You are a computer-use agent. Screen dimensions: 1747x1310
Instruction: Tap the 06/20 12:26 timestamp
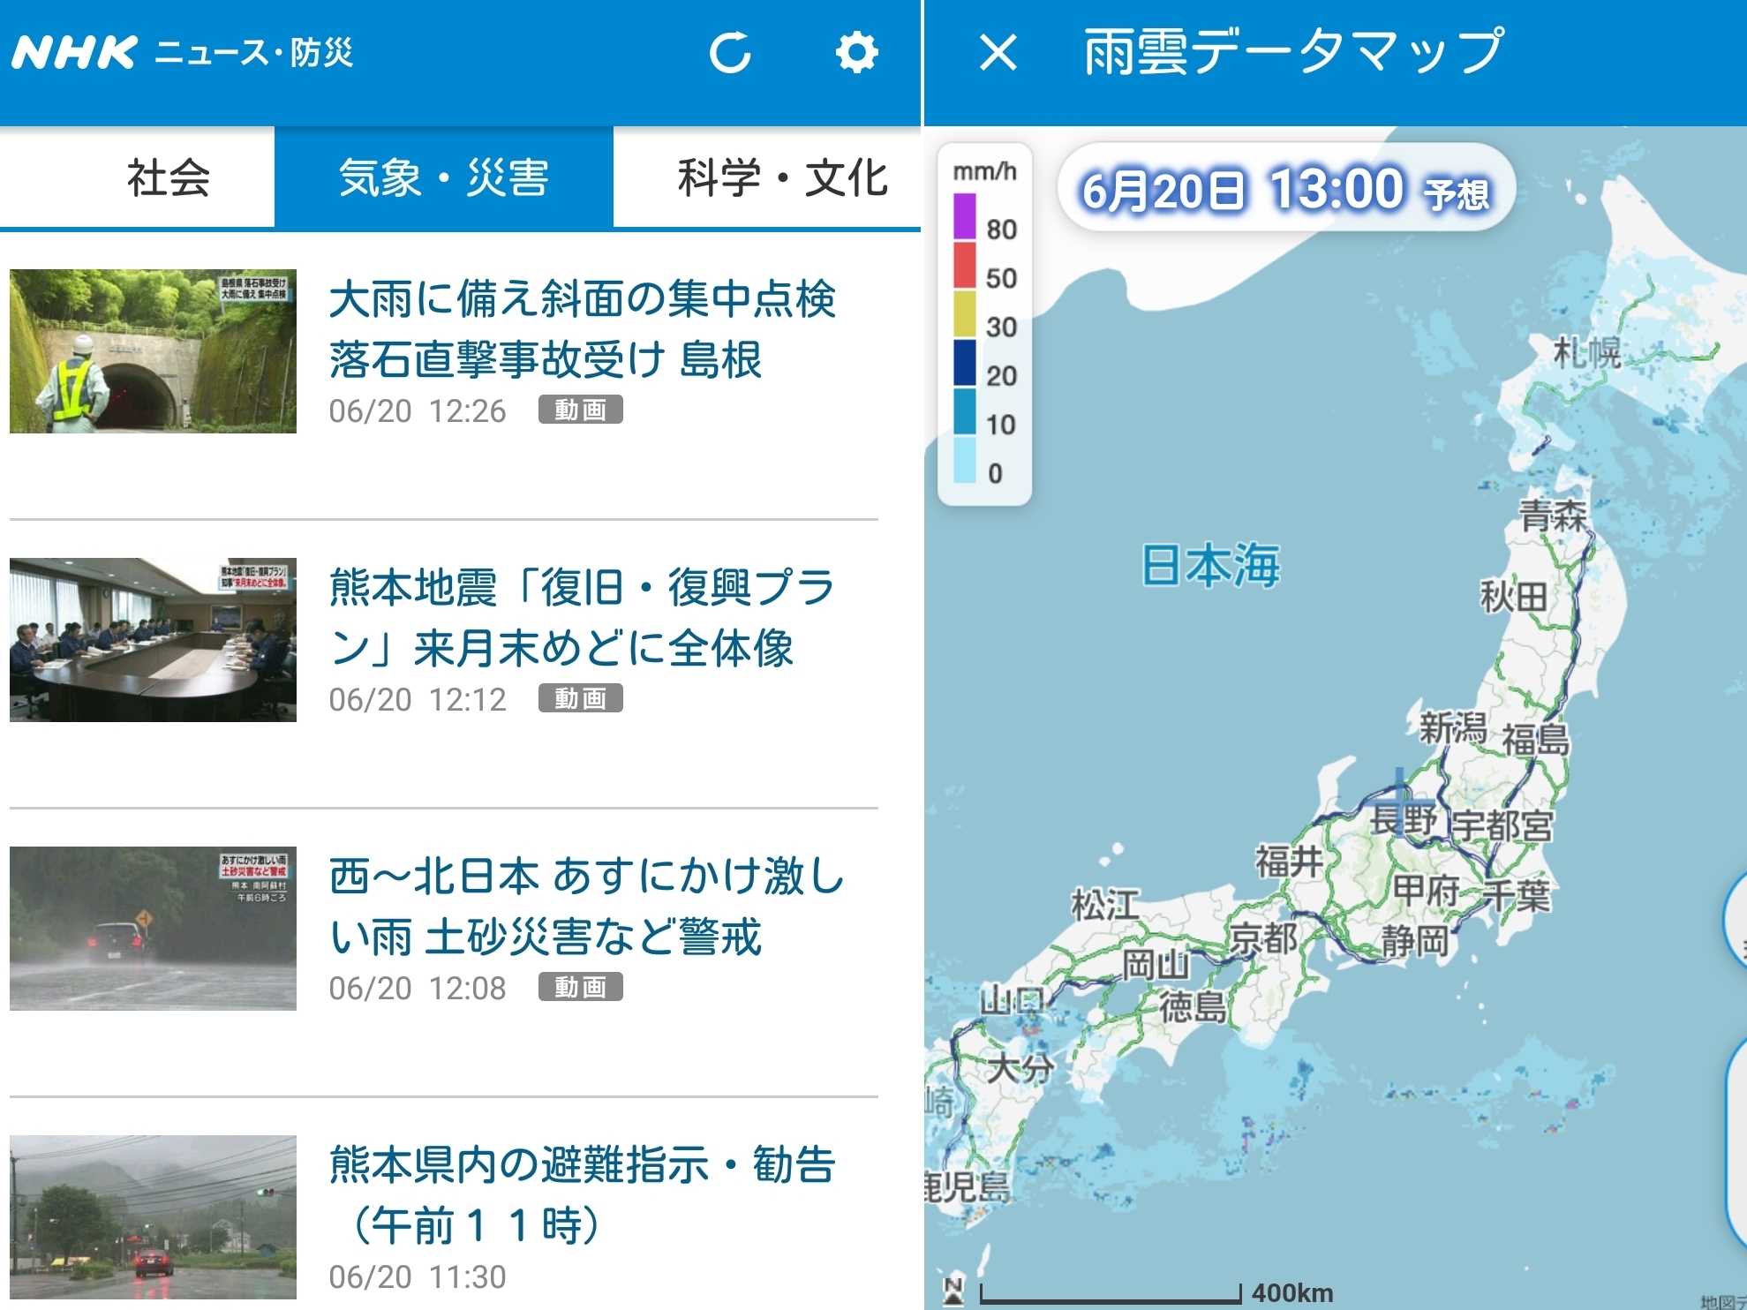coord(418,410)
